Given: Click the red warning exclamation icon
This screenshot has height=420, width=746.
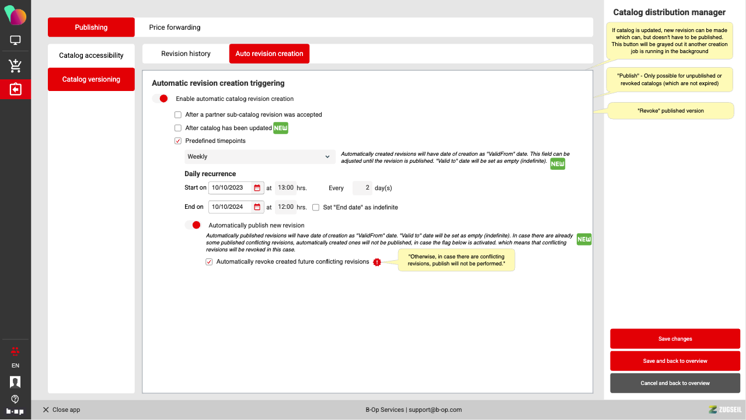Looking at the screenshot, I should pos(377,262).
